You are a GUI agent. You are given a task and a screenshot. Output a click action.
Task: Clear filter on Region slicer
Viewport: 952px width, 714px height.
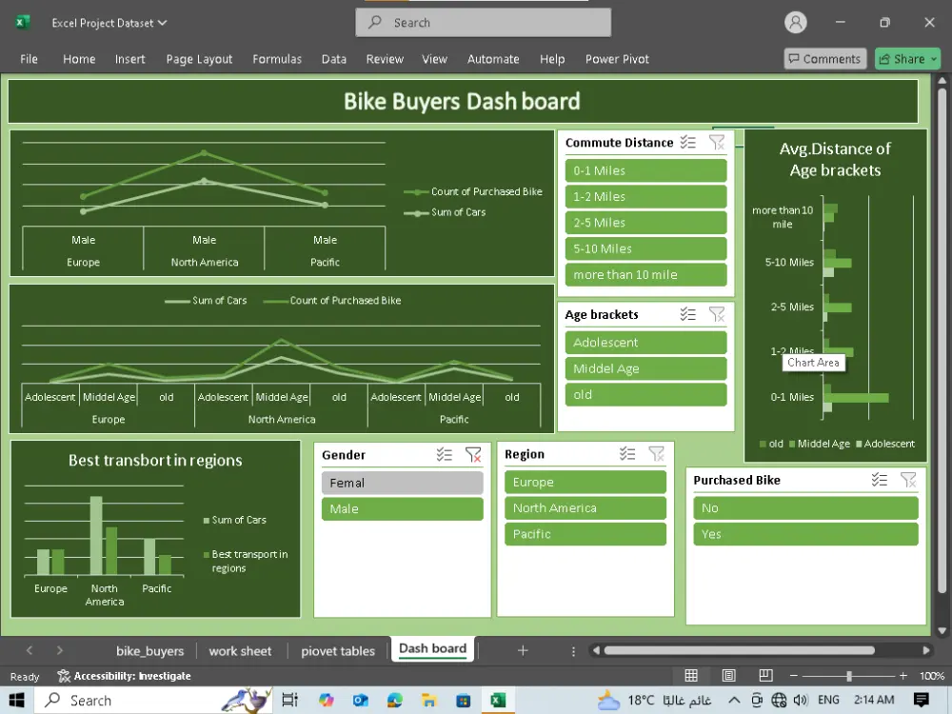coord(656,453)
